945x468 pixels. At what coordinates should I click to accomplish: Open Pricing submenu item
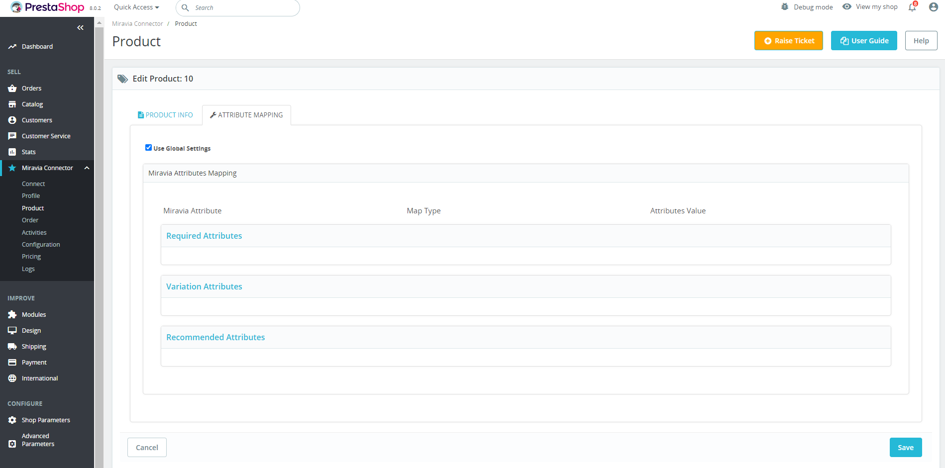pos(31,257)
